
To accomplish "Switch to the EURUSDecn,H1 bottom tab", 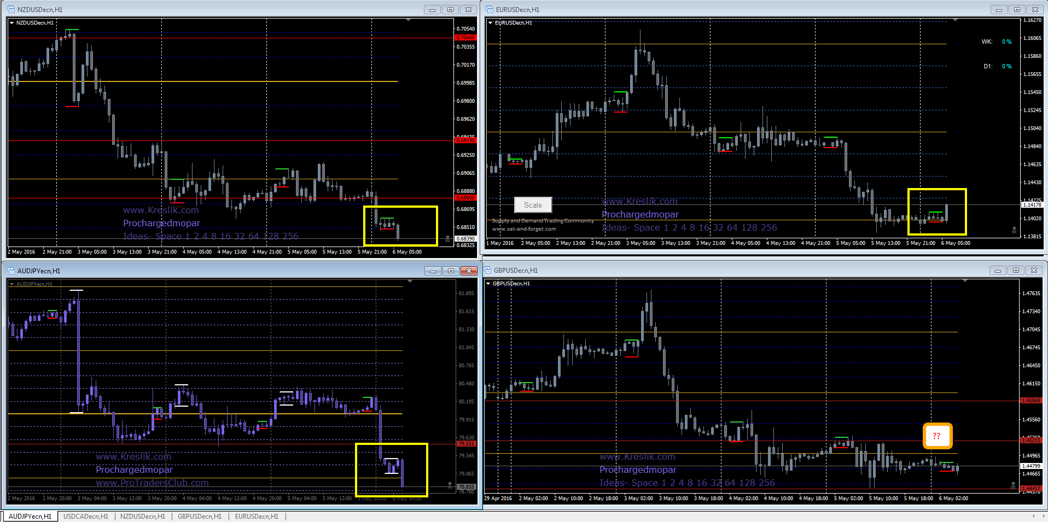I will click(x=257, y=516).
